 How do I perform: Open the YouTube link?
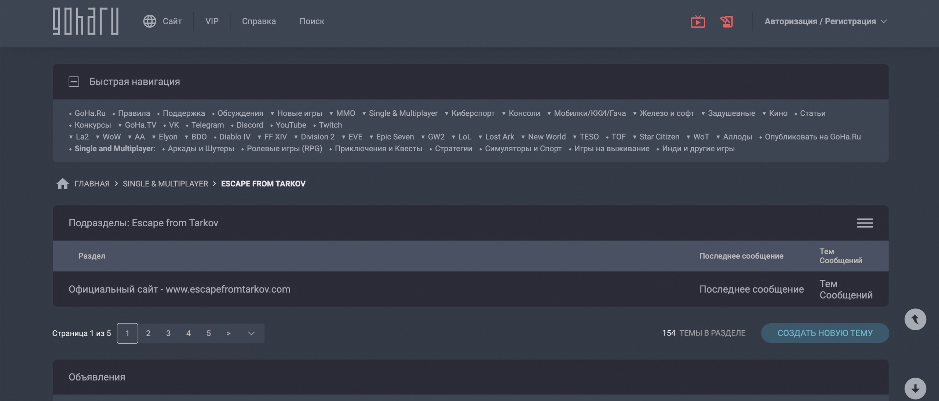[291, 125]
